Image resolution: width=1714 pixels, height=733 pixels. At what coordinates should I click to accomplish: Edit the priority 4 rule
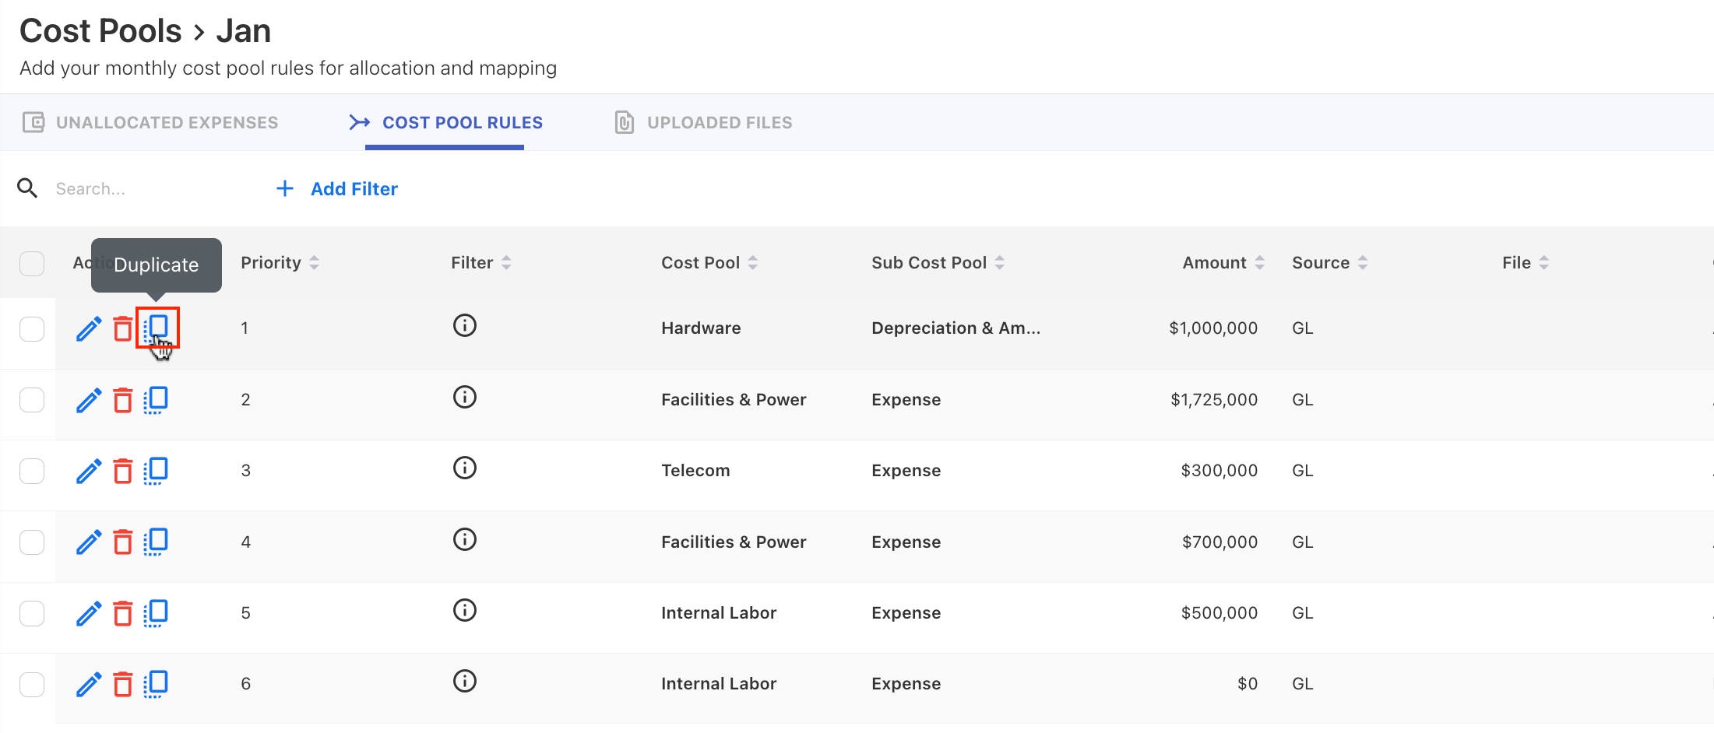tap(89, 542)
